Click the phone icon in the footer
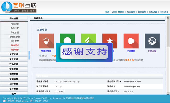This screenshot has height=103, width=170. [31, 101]
